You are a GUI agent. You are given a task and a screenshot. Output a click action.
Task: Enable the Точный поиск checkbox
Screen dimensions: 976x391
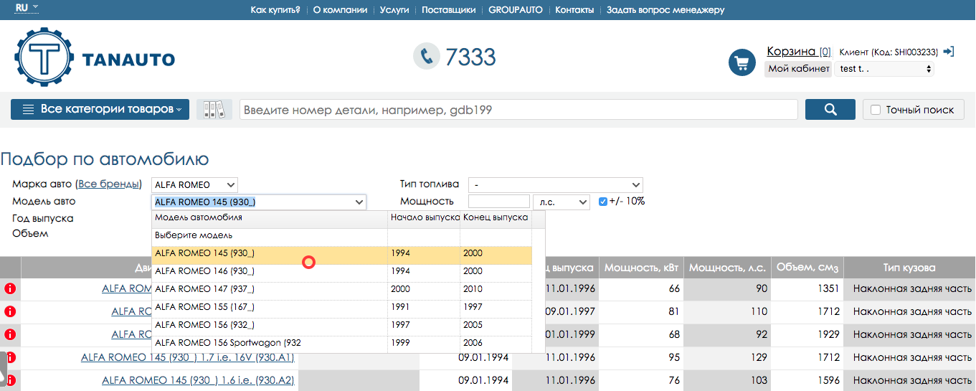click(875, 110)
